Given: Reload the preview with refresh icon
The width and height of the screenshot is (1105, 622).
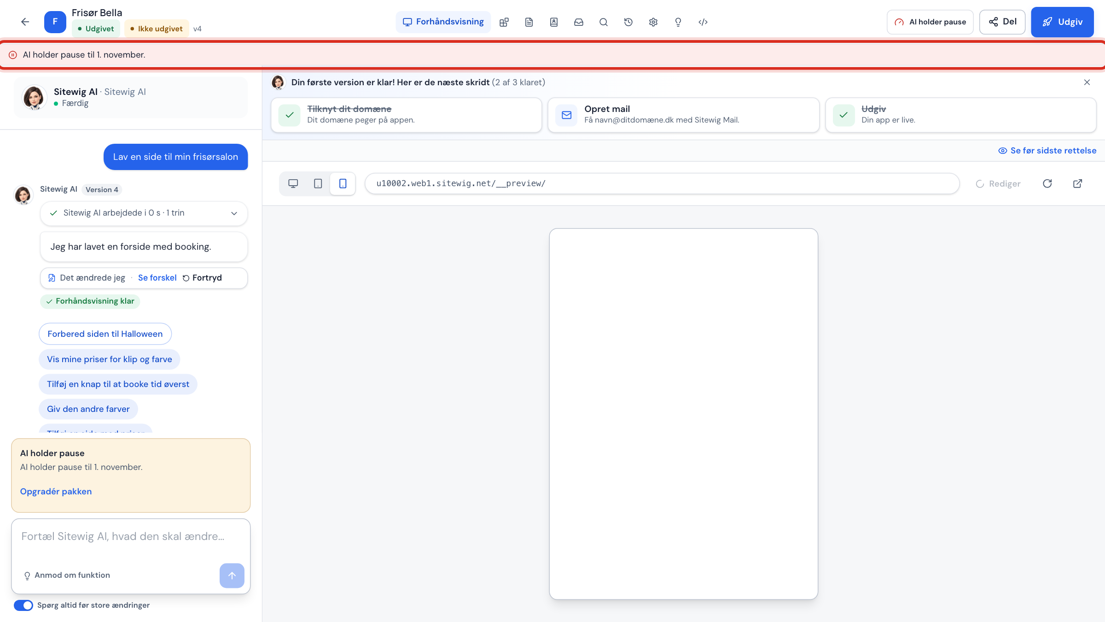Looking at the screenshot, I should 1047,183.
